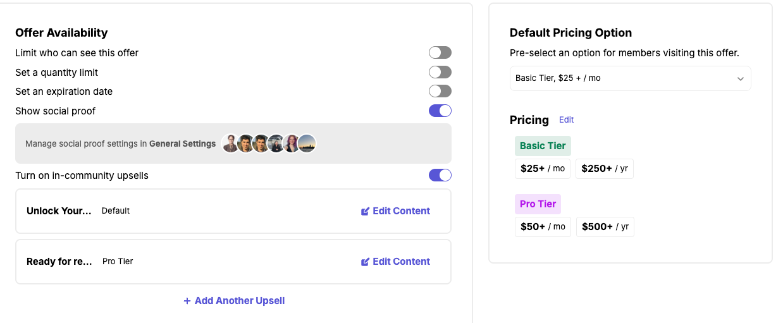Enable Limit who can see this offer
The image size is (783, 323).
(440, 52)
